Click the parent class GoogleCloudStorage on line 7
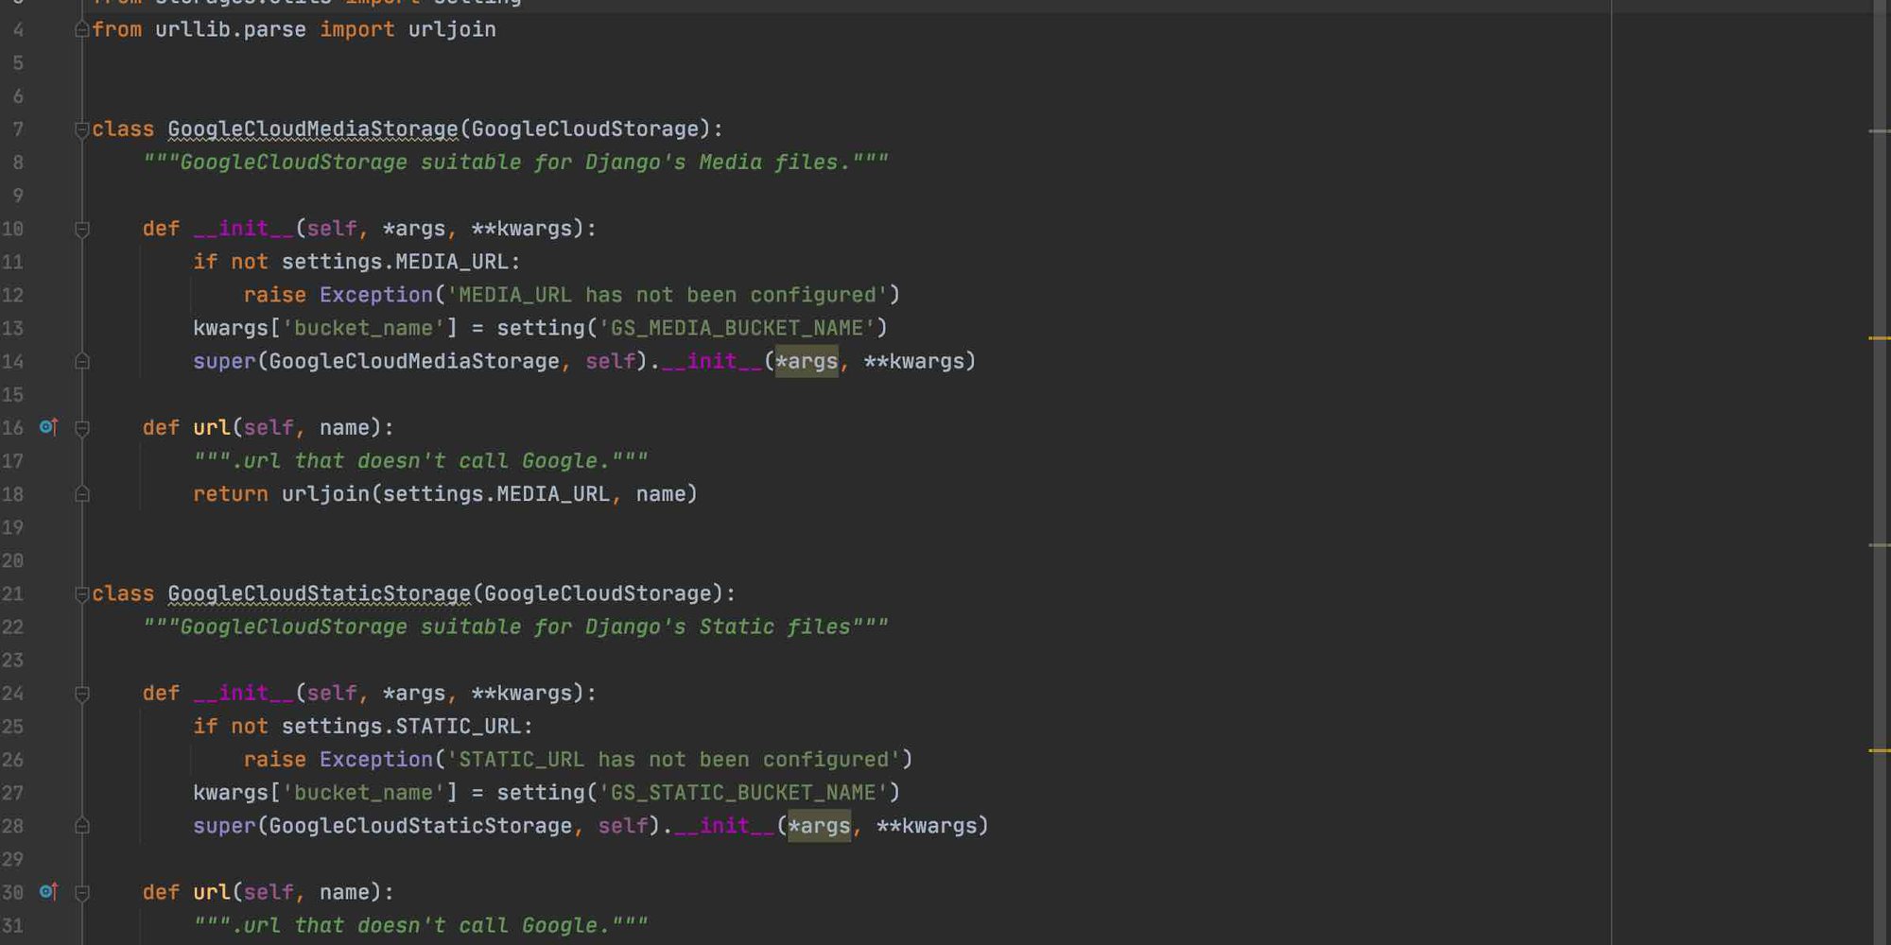Image resolution: width=1891 pixels, height=945 pixels. tap(585, 129)
